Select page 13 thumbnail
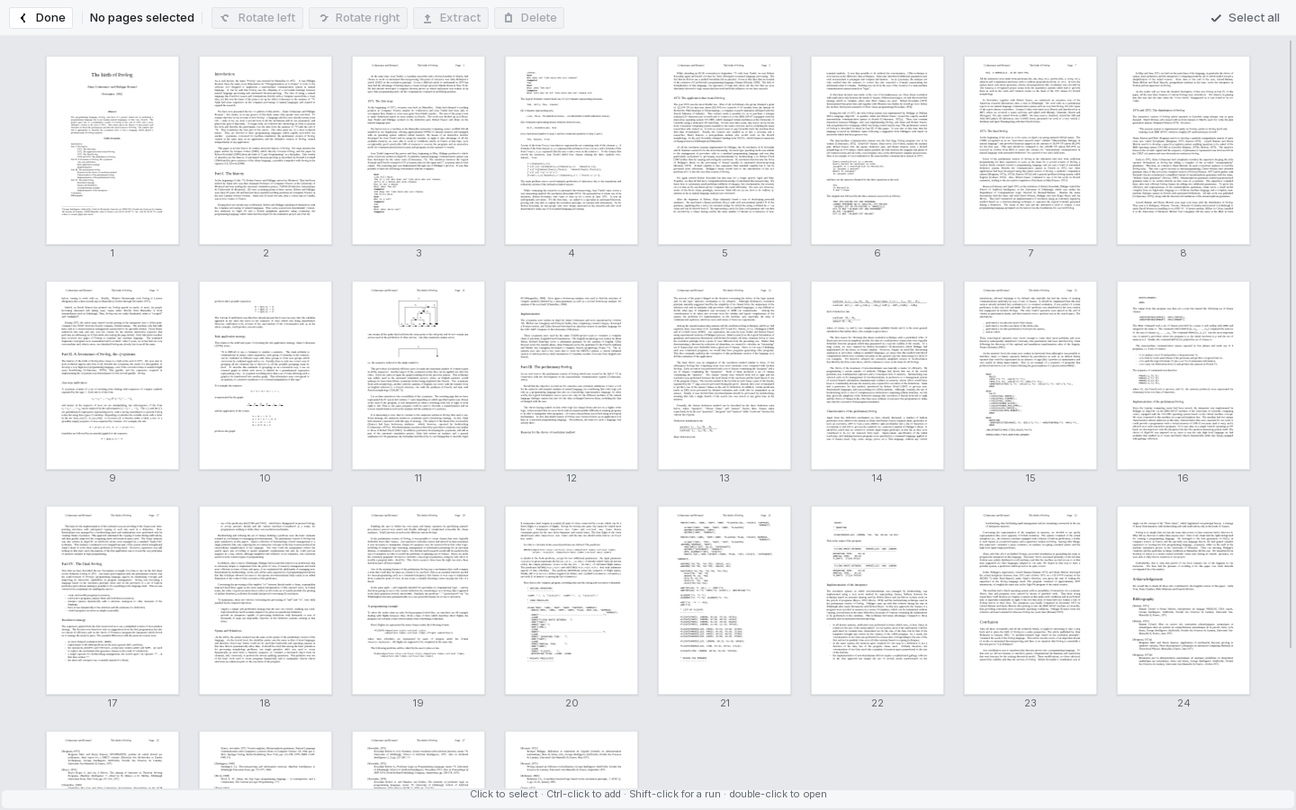The height and width of the screenshot is (810, 1296). click(724, 375)
